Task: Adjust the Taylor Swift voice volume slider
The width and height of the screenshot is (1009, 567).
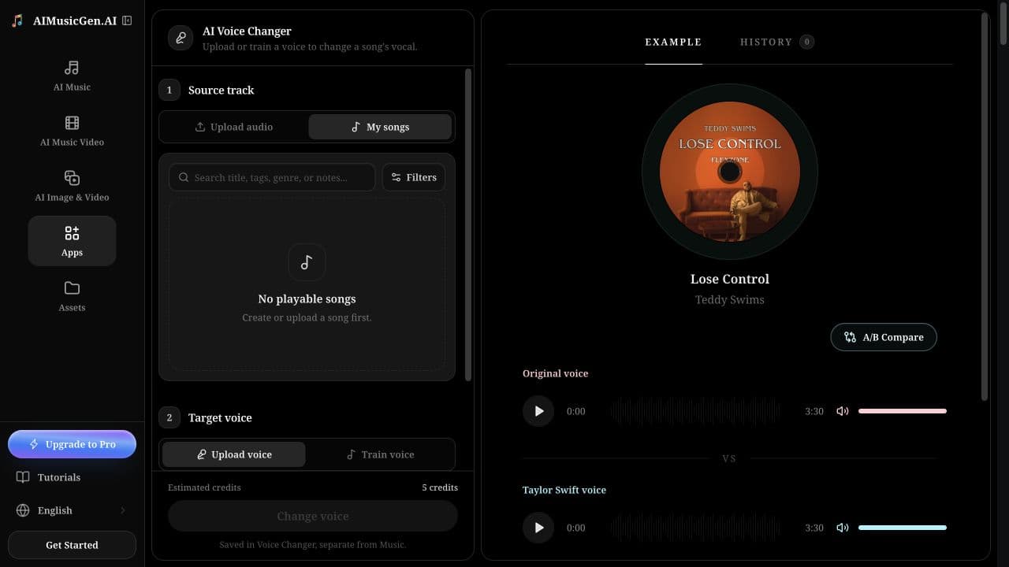Action: 903,528
